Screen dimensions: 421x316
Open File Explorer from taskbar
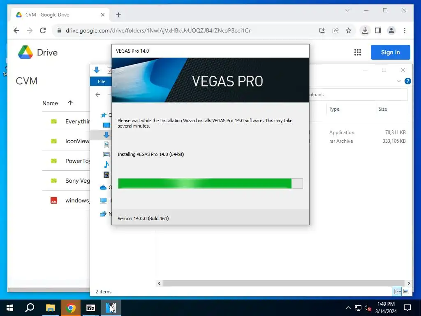(x=50, y=308)
